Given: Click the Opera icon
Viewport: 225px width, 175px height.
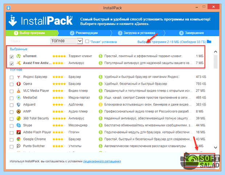Looking at the screenshot, I should point(19,84).
